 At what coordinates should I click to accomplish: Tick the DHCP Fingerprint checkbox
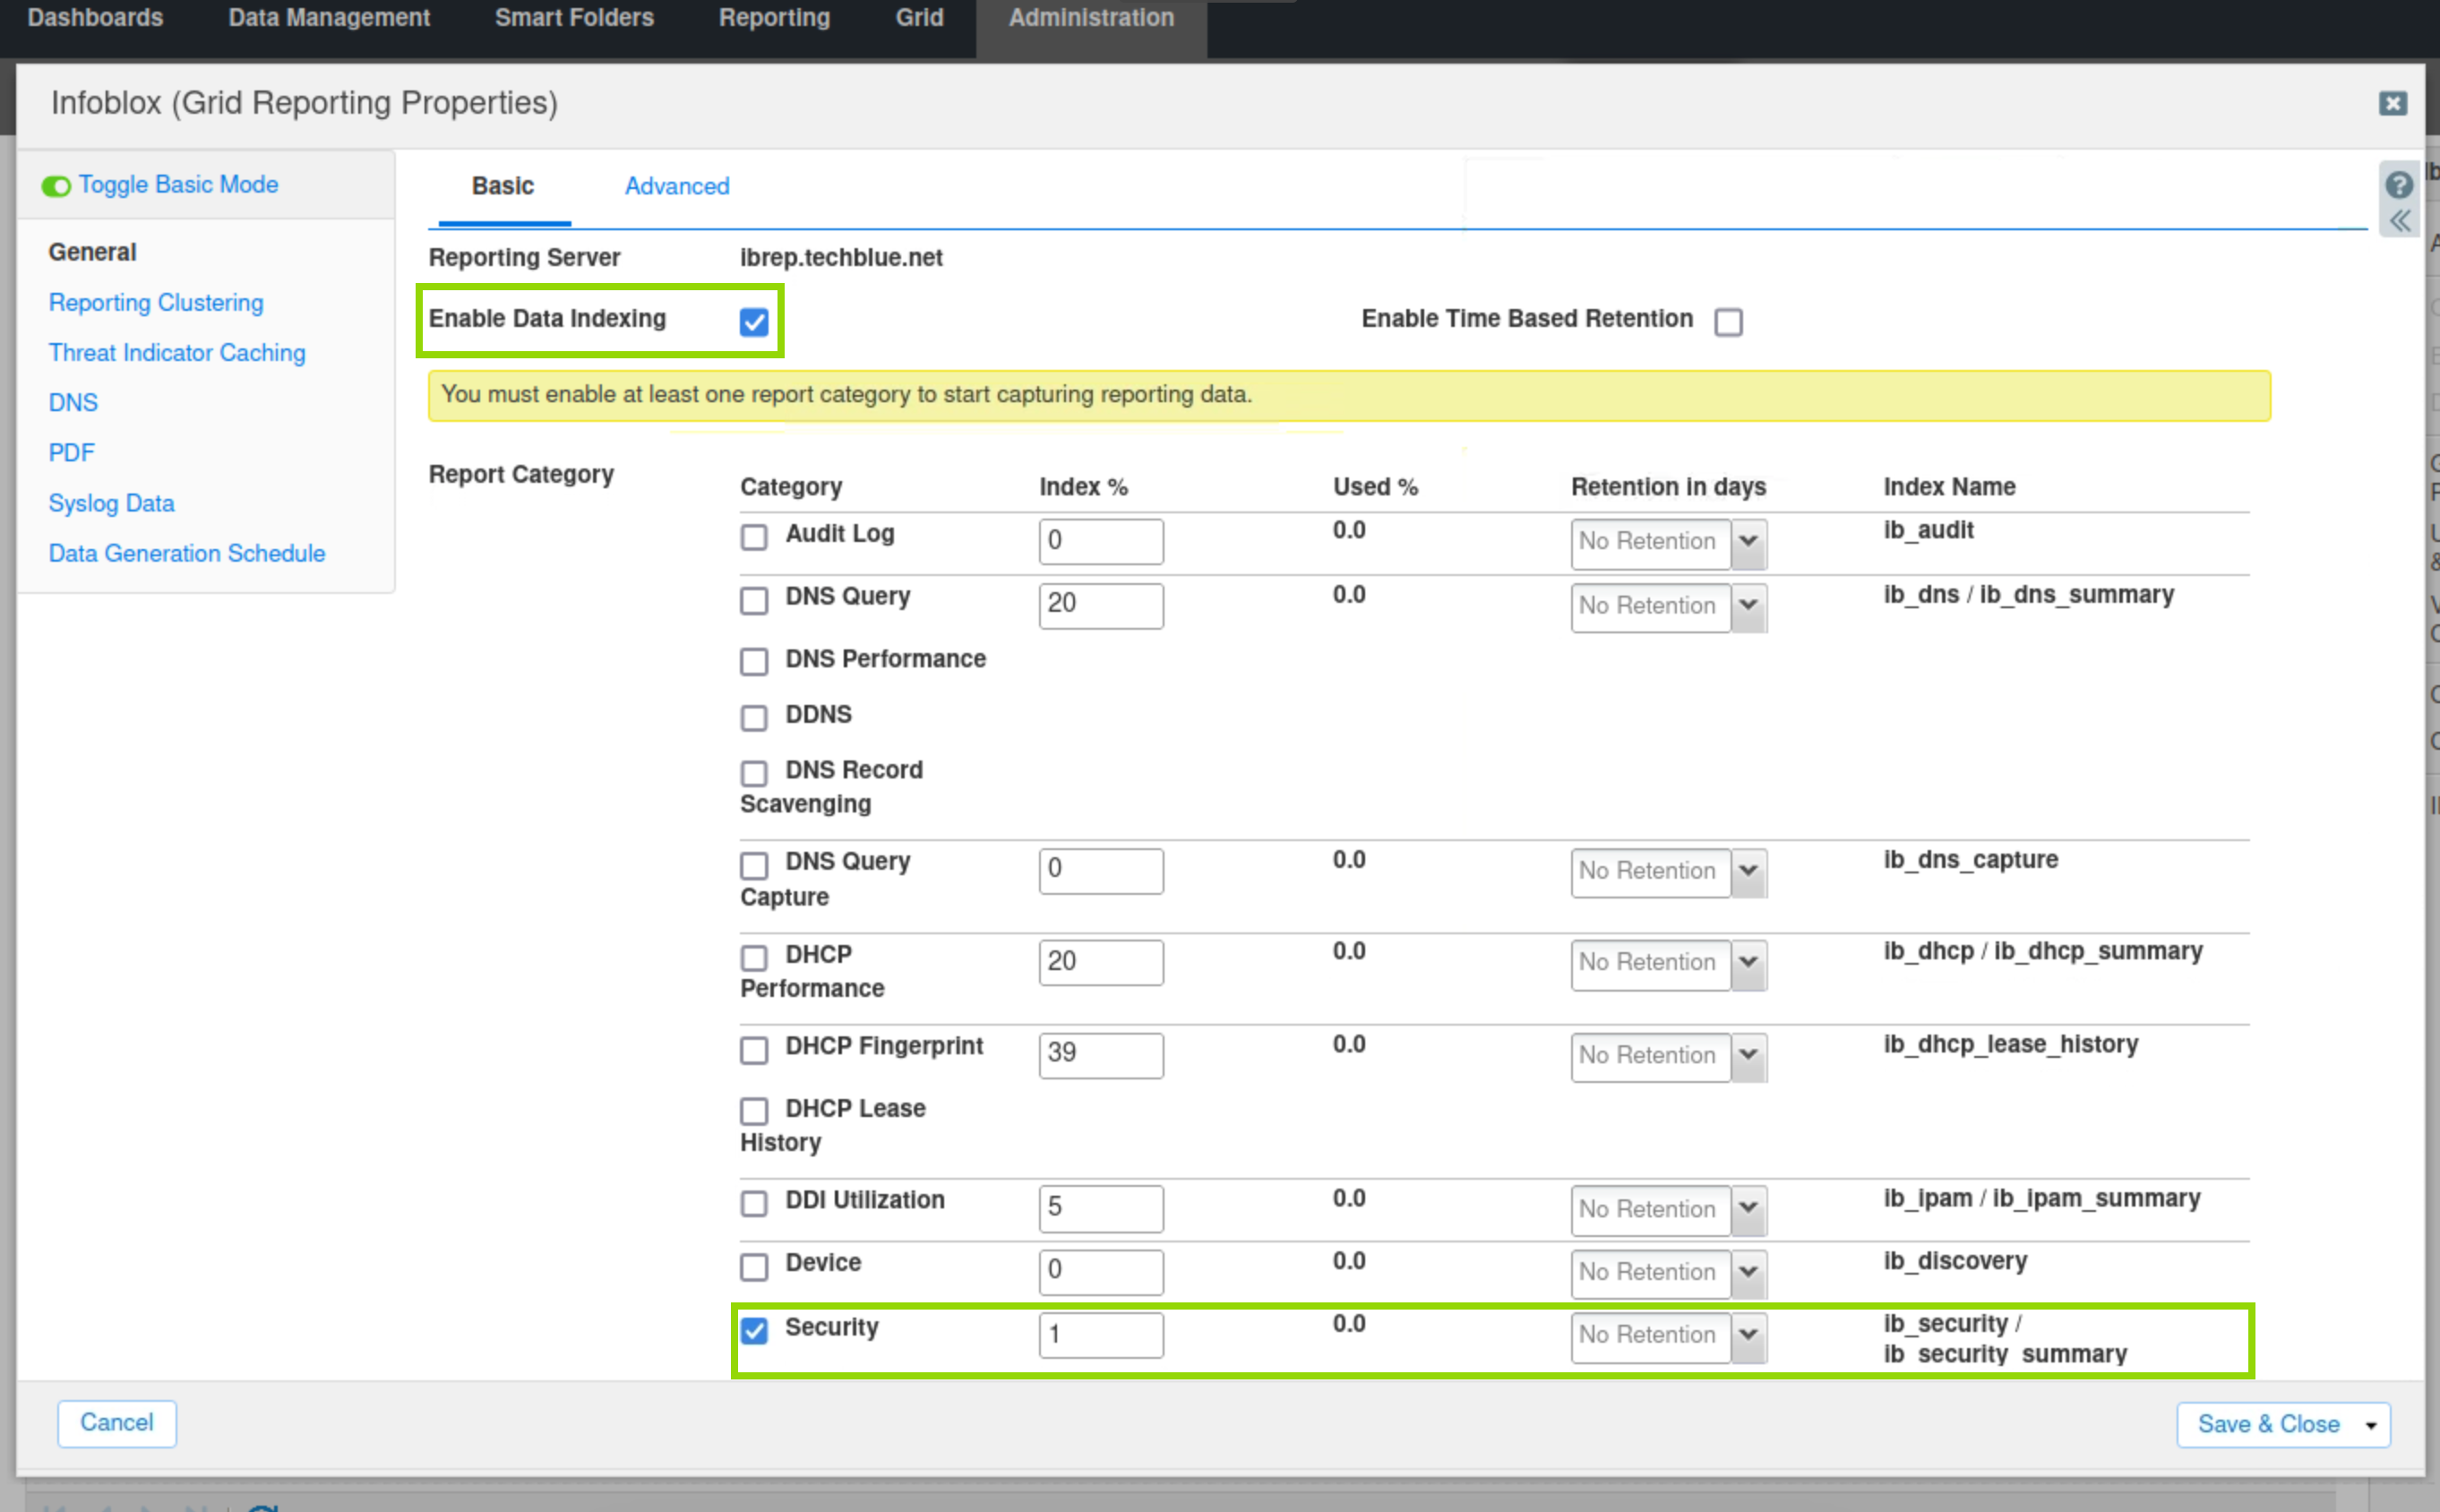[x=754, y=1049]
